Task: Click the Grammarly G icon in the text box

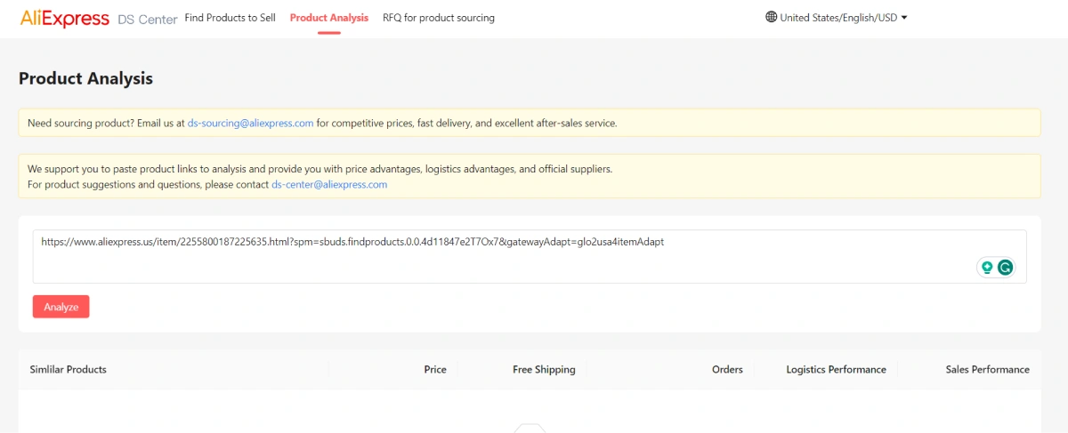Action: (x=1005, y=268)
